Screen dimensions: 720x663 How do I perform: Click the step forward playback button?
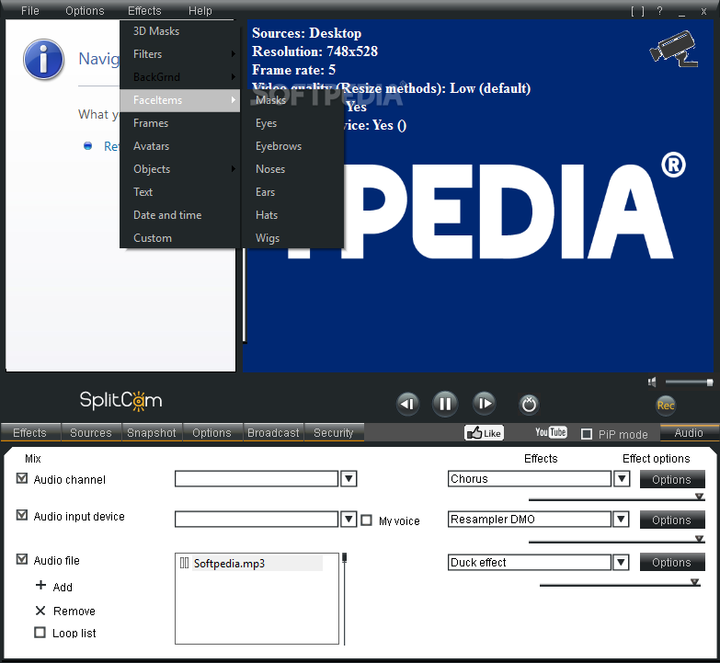pos(485,404)
